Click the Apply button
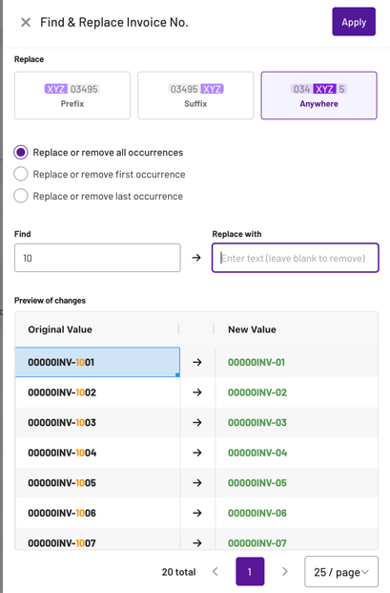390x593 pixels. point(354,22)
